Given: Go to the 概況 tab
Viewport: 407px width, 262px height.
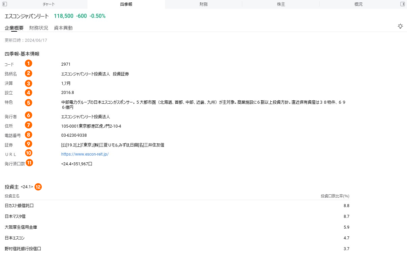Looking at the screenshot, I should point(359,4).
